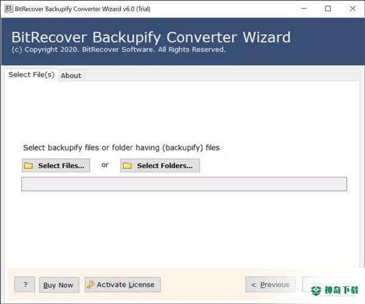Switch to the About tab

(71, 76)
